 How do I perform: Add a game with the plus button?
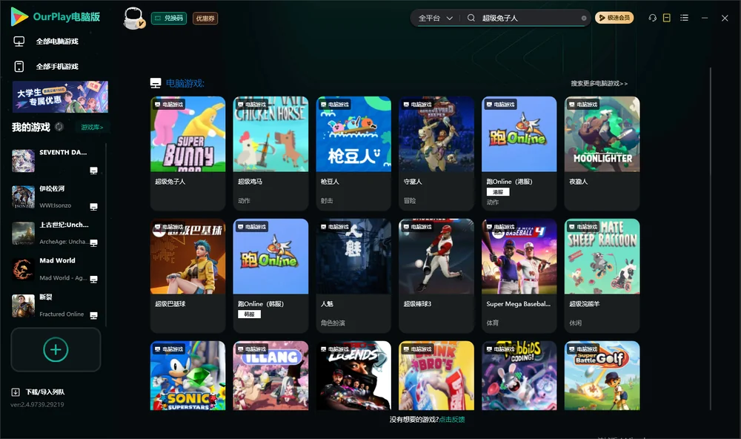56,349
